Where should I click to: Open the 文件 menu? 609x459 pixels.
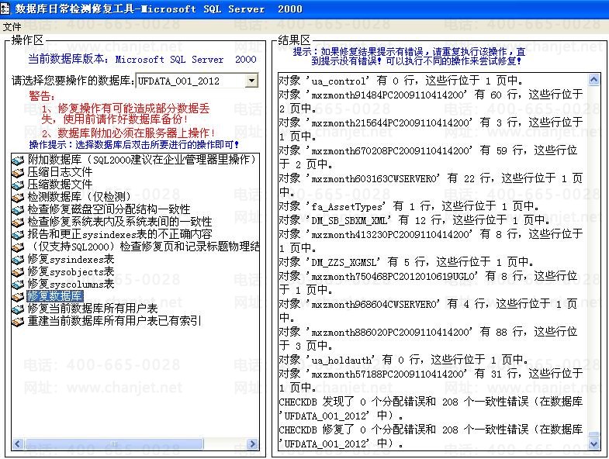[12, 27]
